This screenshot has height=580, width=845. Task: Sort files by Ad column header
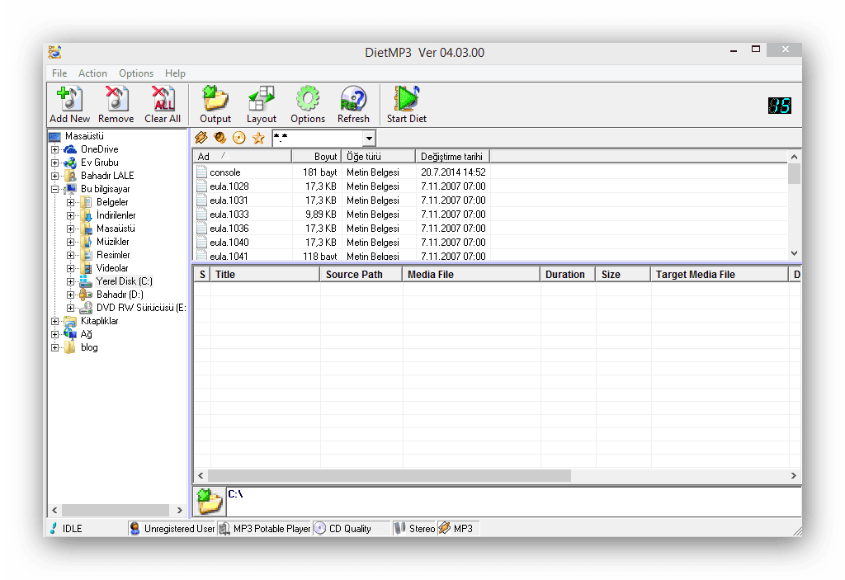coord(243,156)
